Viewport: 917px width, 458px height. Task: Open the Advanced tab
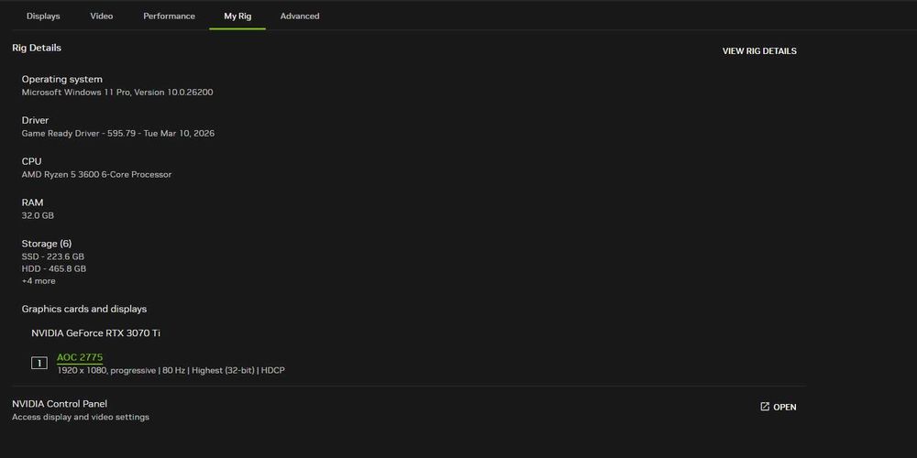300,16
